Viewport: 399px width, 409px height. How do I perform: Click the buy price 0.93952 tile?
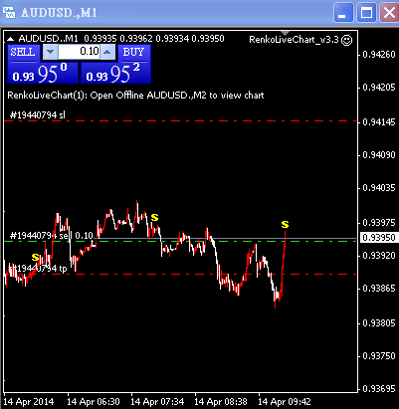coord(115,73)
